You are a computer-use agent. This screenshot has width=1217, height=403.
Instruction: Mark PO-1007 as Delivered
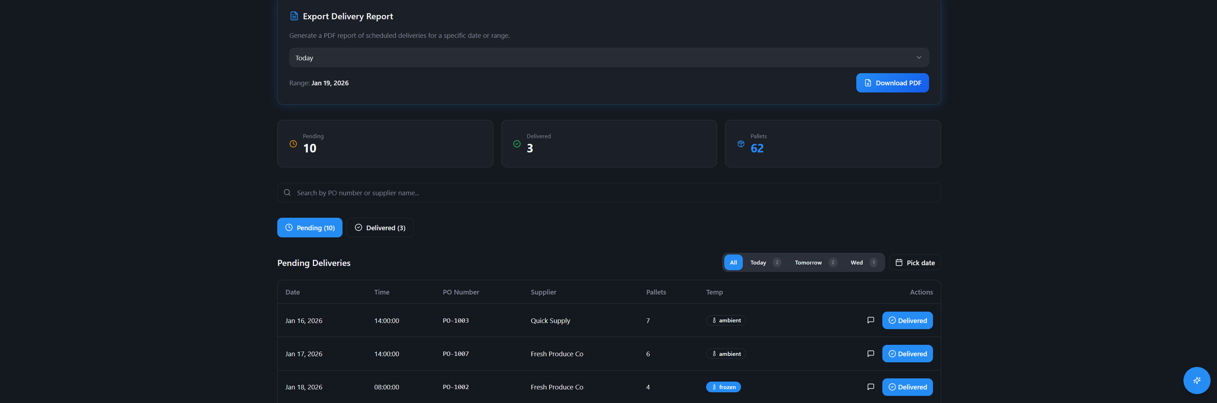(907, 353)
